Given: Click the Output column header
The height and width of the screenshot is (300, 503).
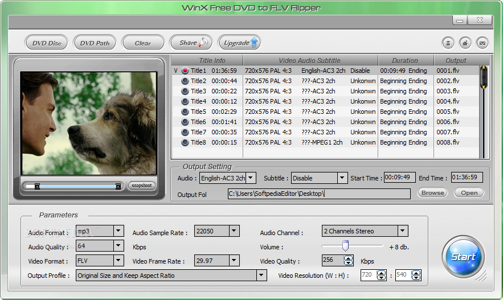Looking at the screenshot, I should [456, 60].
